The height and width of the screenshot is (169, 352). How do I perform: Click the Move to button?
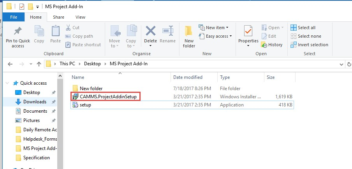114,37
